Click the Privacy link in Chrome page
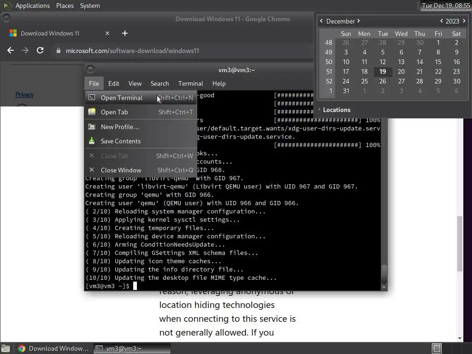 pos(24,94)
